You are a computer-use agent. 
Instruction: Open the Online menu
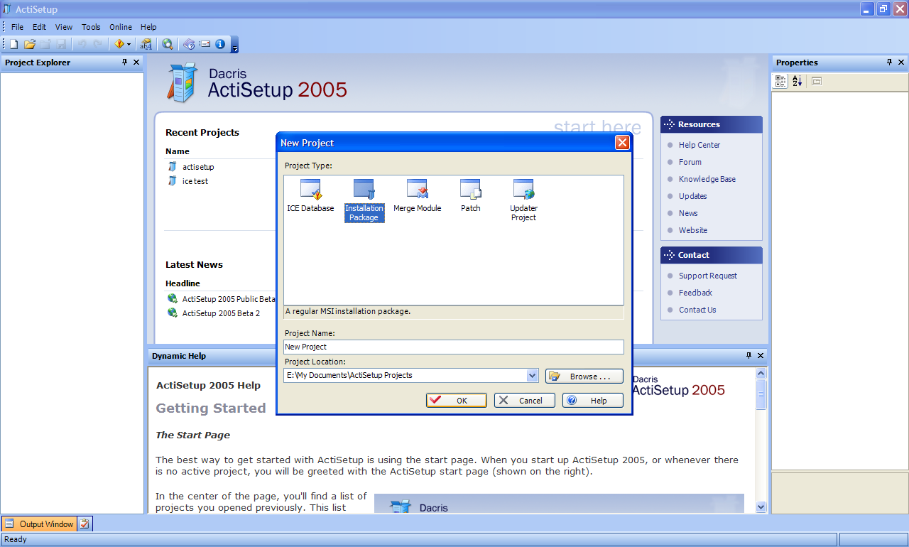(121, 27)
